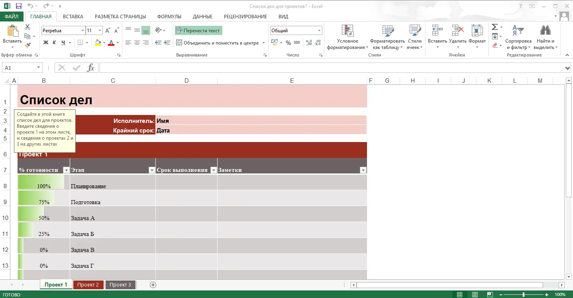Open Форматировать как таблицу gallery
Image resolution: width=573 pixels, height=298 pixels.
[387, 37]
